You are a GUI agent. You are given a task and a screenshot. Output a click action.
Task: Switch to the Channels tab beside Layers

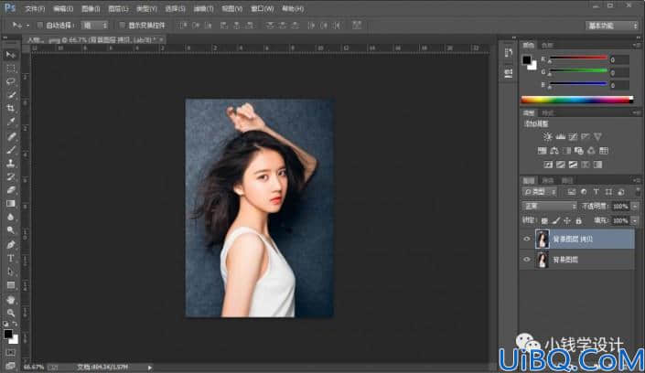[x=548, y=180]
